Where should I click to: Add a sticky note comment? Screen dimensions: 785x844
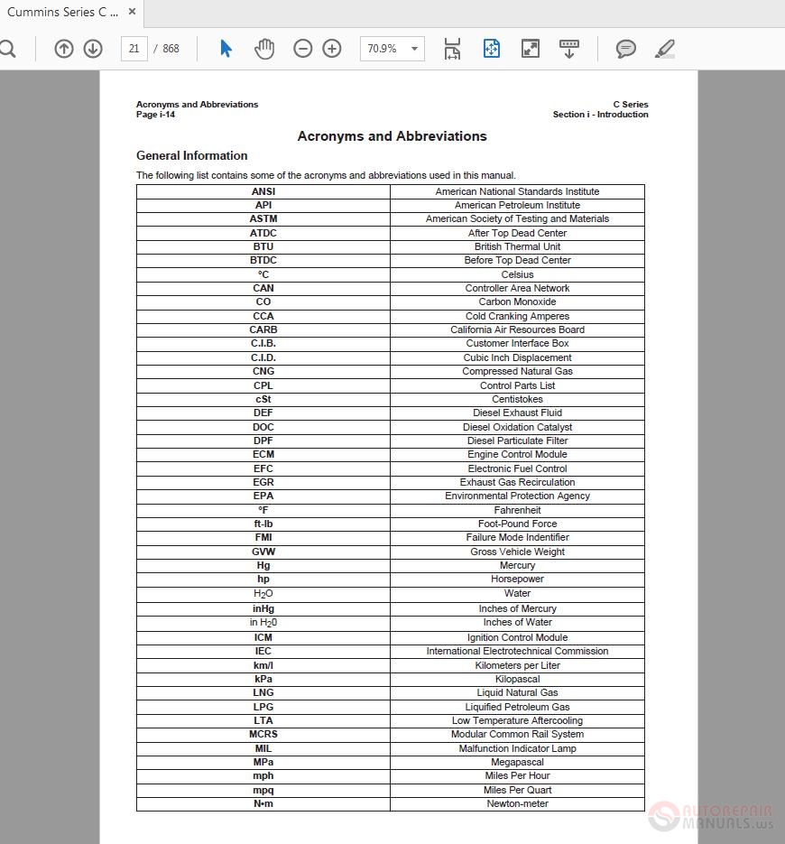click(625, 49)
